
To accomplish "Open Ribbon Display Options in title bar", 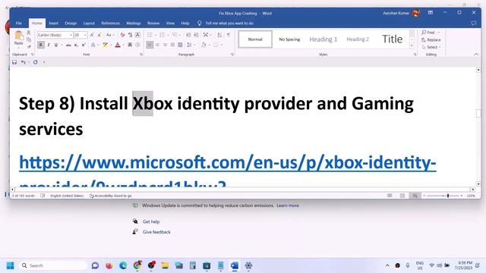I will click(431, 13).
